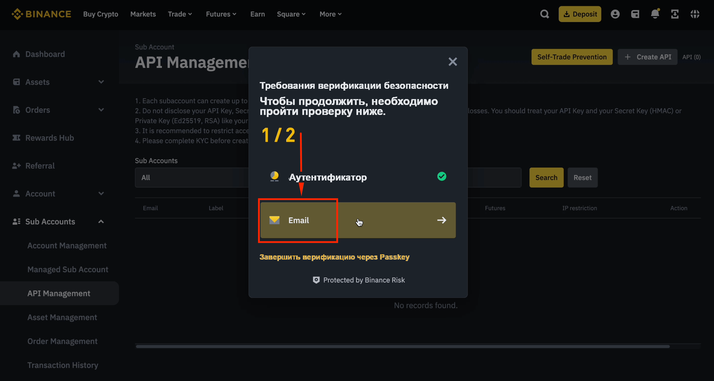
Task: Open the search magnifier icon
Action: point(544,14)
